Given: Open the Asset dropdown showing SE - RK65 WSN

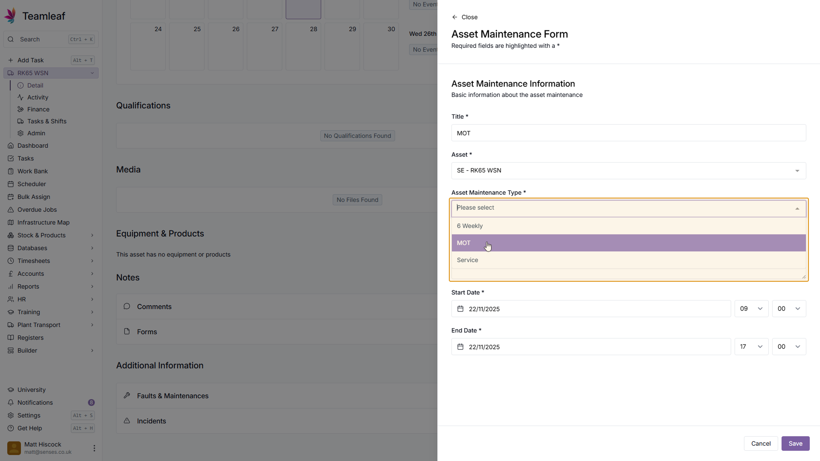Looking at the screenshot, I should (x=628, y=171).
